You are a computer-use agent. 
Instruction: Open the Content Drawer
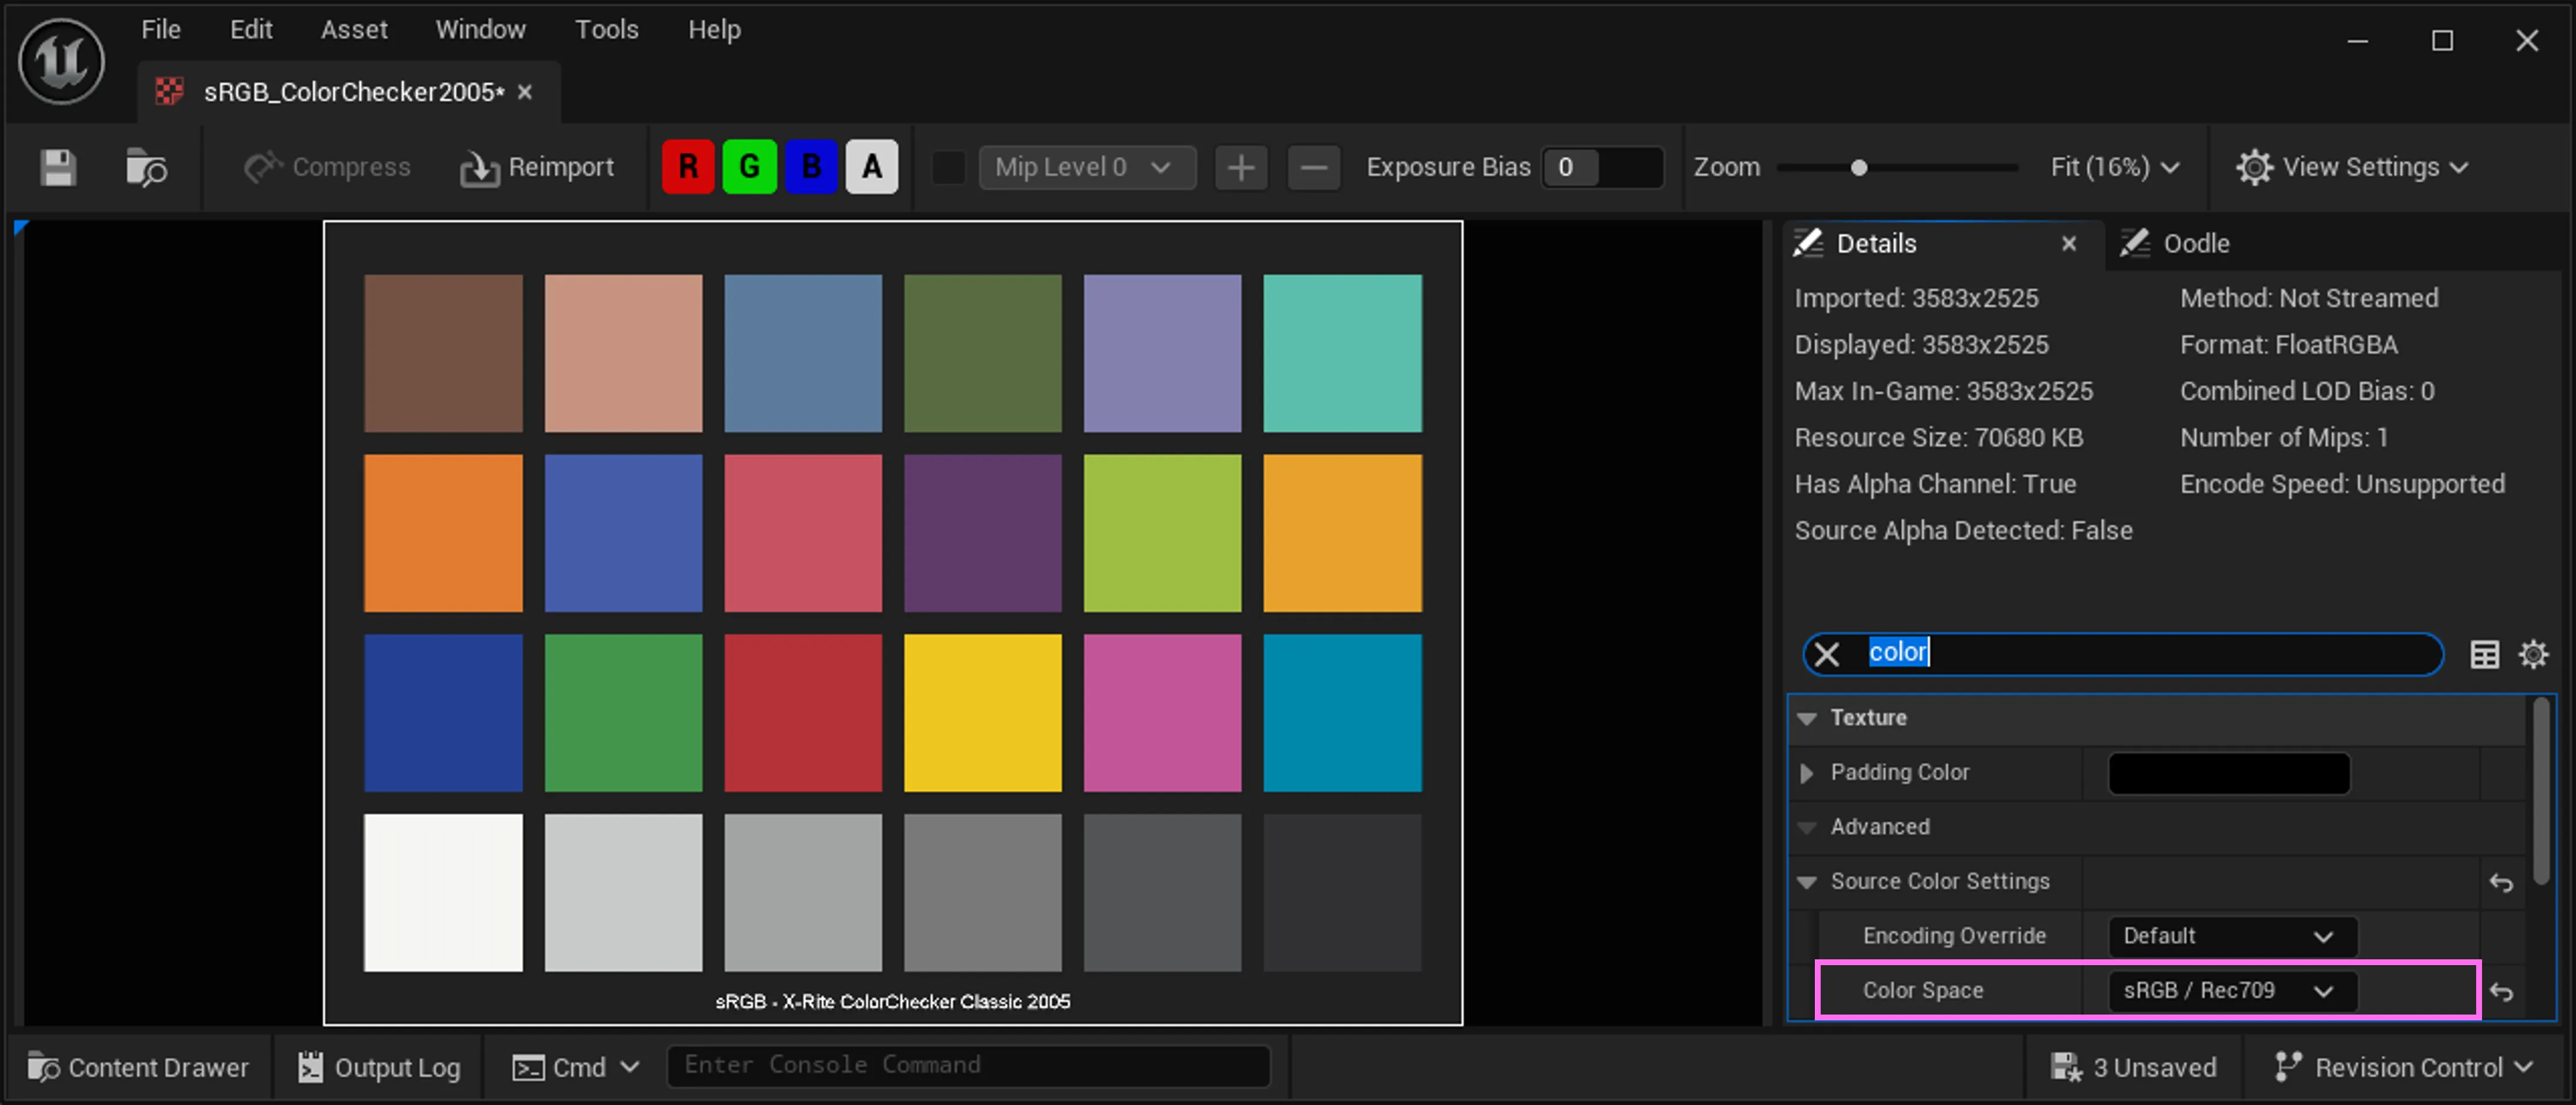[x=138, y=1066]
